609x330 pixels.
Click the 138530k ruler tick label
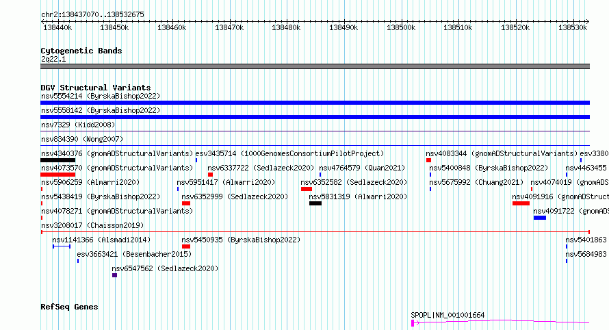573,27
